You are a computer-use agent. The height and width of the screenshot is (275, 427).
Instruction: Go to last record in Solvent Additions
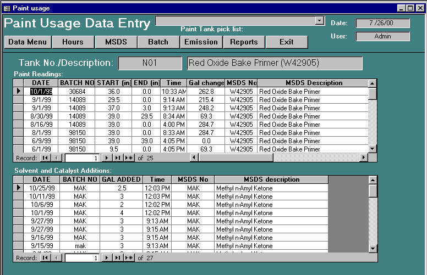(118, 257)
